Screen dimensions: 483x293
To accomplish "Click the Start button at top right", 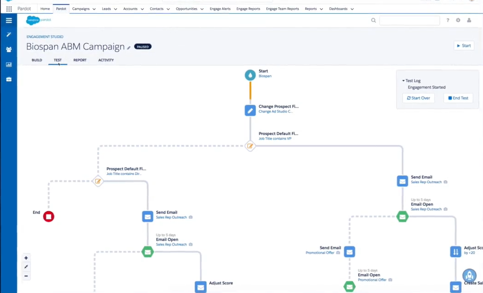I will tap(464, 45).
